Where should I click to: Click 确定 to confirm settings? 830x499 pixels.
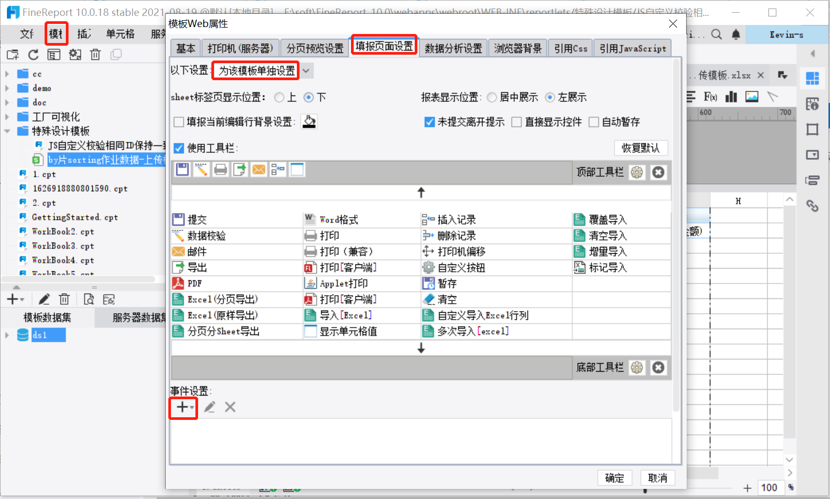tap(615, 478)
